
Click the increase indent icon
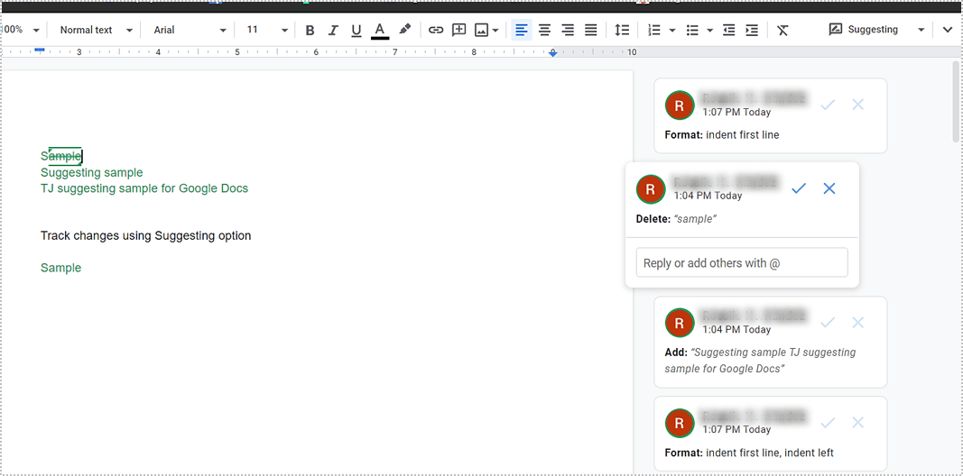click(752, 30)
